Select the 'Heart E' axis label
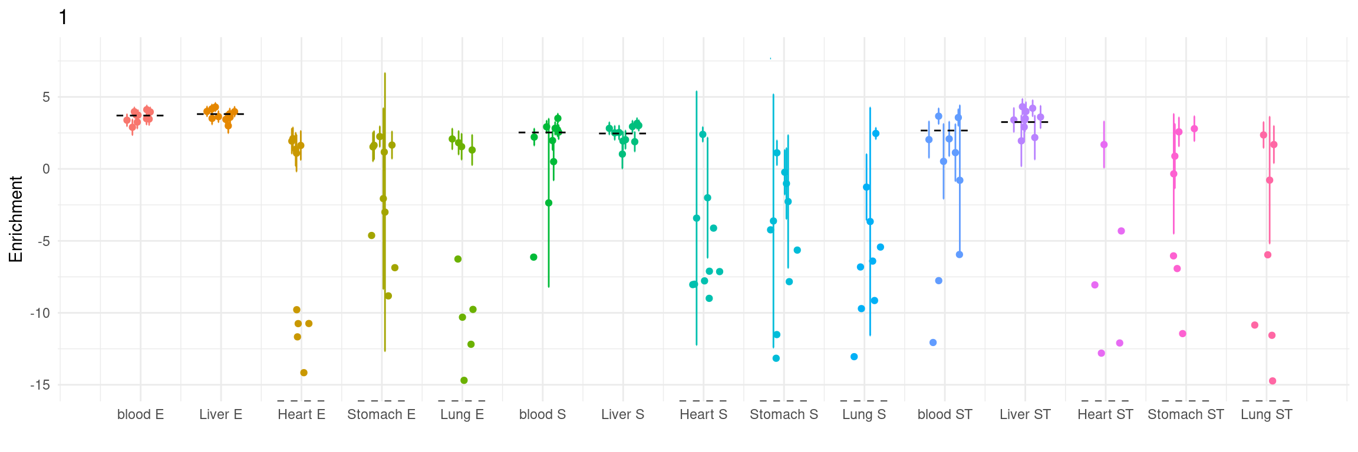 click(301, 414)
